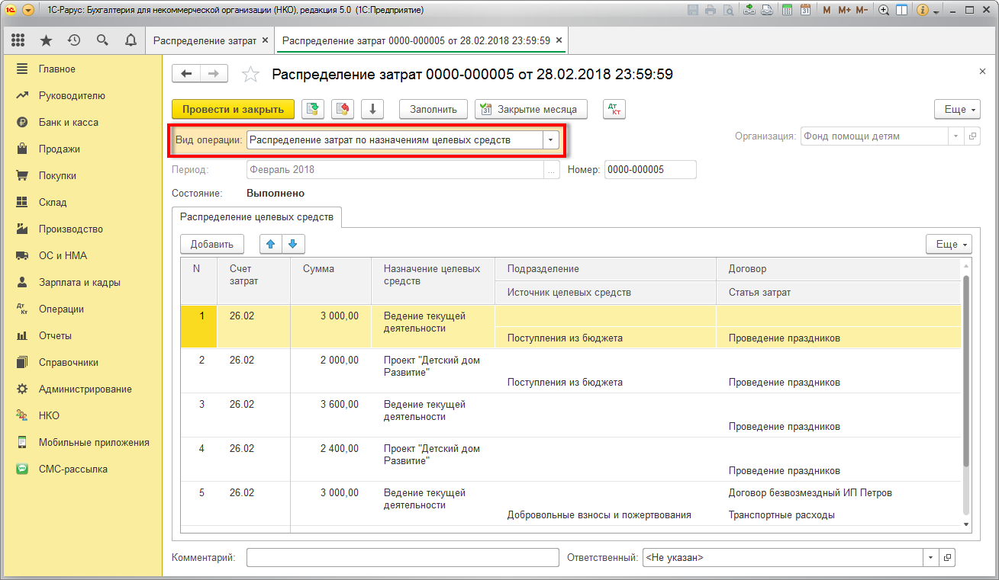Click the search magnifier icon
Viewport: 999px width, 580px height.
pyautogui.click(x=102, y=40)
